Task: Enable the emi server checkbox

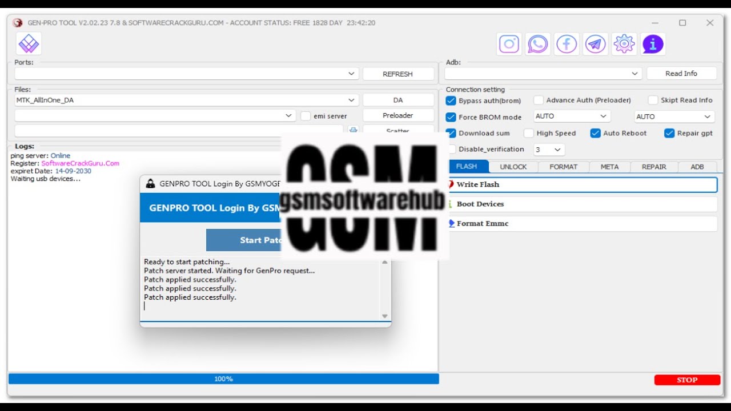Action: tap(306, 116)
